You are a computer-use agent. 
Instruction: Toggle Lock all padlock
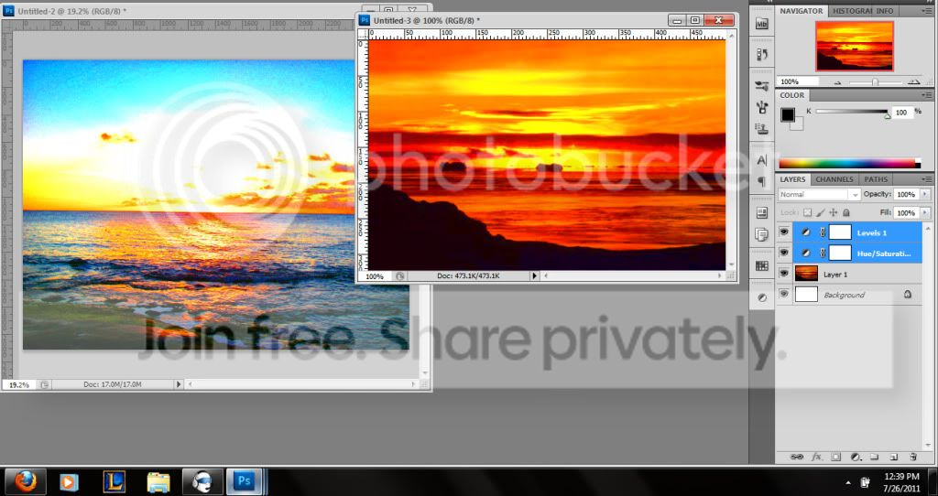click(x=845, y=212)
